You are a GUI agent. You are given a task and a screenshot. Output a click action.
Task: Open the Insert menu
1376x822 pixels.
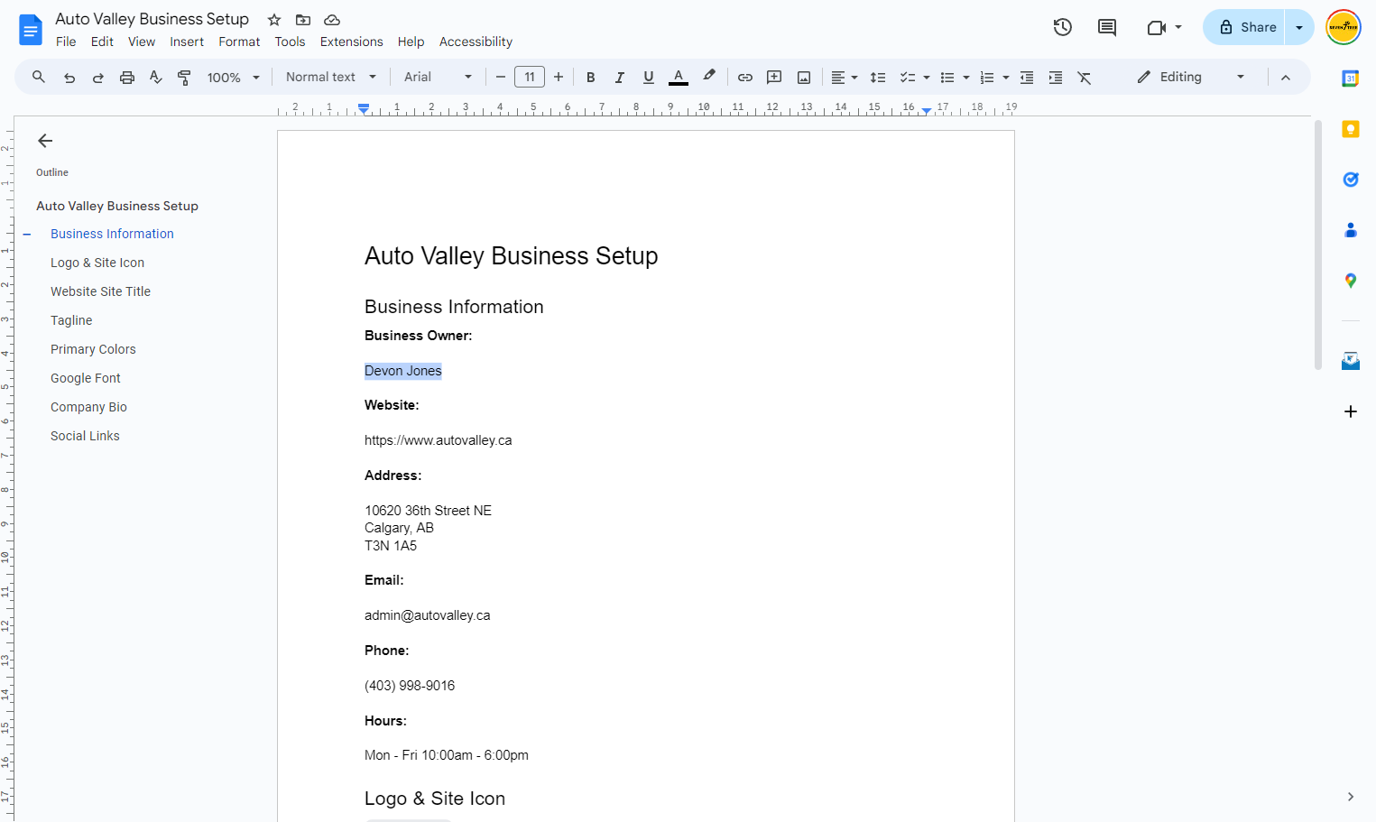[x=187, y=42]
